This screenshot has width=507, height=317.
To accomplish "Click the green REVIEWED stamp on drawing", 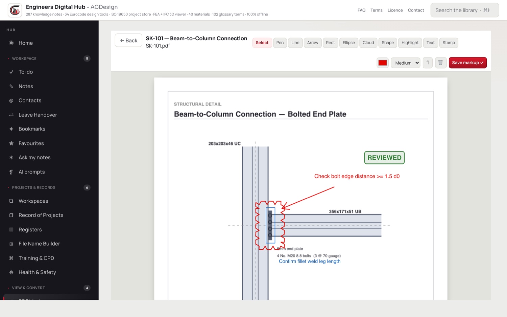I will (384, 158).
